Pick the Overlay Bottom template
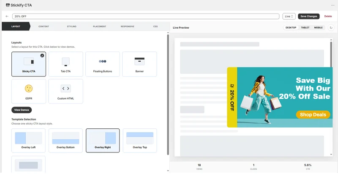 (x=65, y=141)
